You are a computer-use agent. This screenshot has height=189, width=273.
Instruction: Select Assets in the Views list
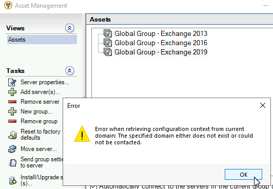(42, 40)
